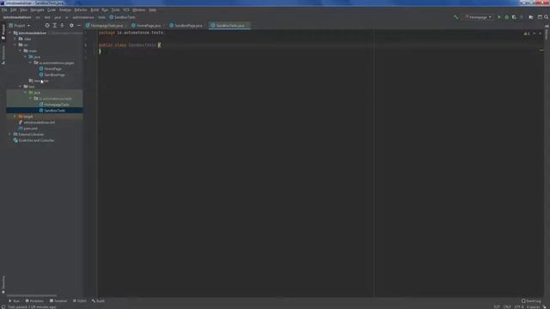The width and height of the screenshot is (550, 309).
Task: Collapse the project root node
Action: click(x=9, y=33)
